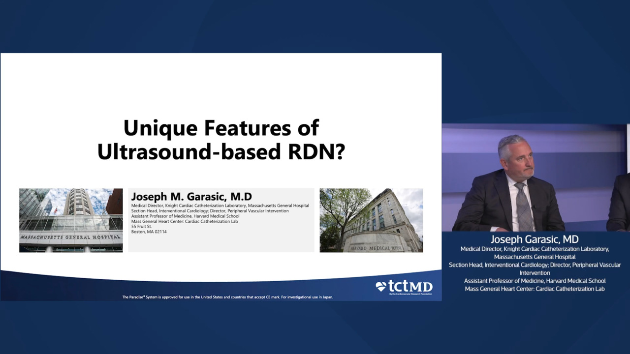Screen dimensions: 630x354
Task: Click slide text 'Assistant Professor of Medicine, Harvard Medical School'
Action: point(185,216)
